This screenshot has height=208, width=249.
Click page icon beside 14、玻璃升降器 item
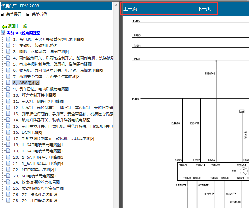(8, 120)
